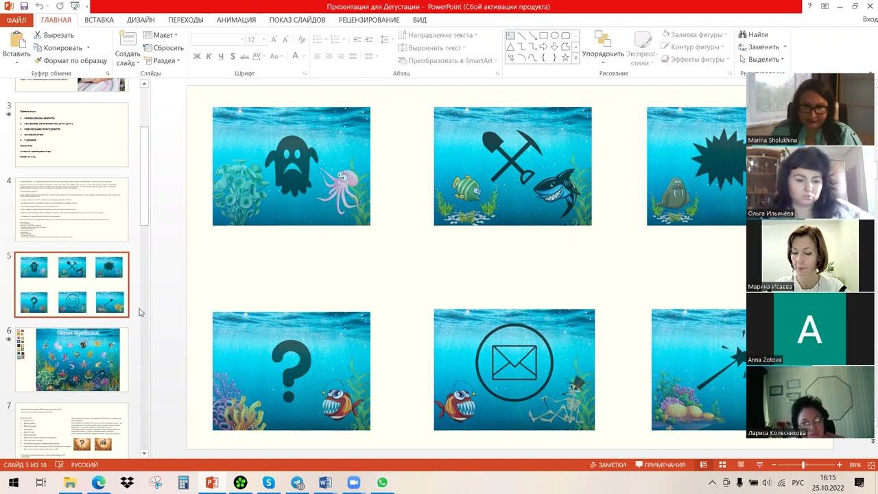This screenshot has height=494, width=878.
Task: Expand the Select (Выделить) dropdown
Action: coord(763,60)
